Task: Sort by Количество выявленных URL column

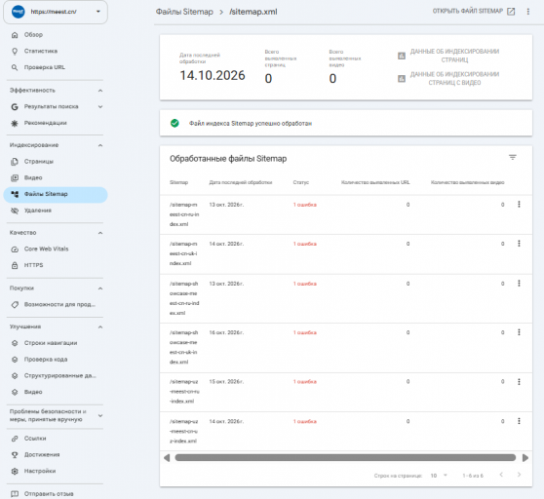Action: pos(375,182)
